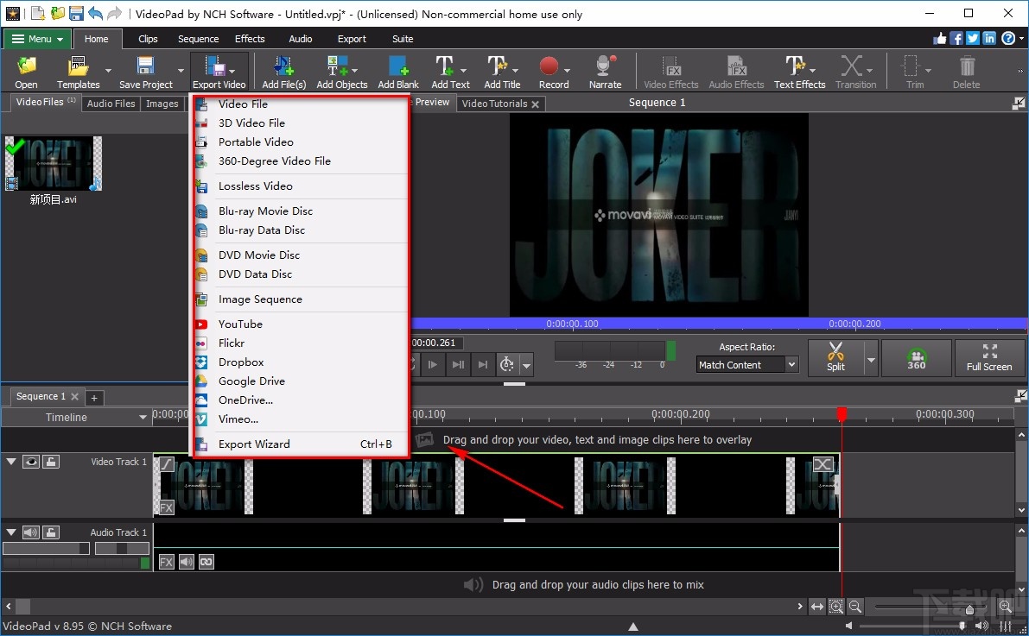Expand the Timeline view mode dropdown
The width and height of the screenshot is (1029, 636).
(x=143, y=418)
